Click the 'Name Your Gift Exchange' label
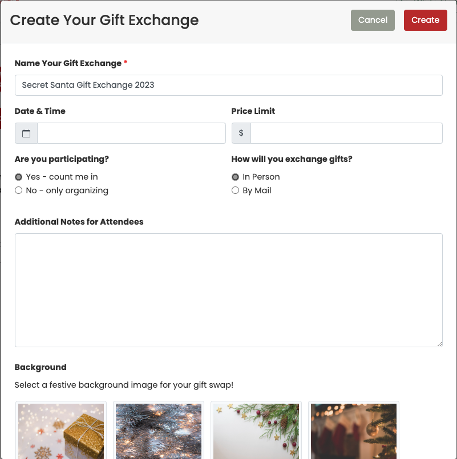 (68, 63)
